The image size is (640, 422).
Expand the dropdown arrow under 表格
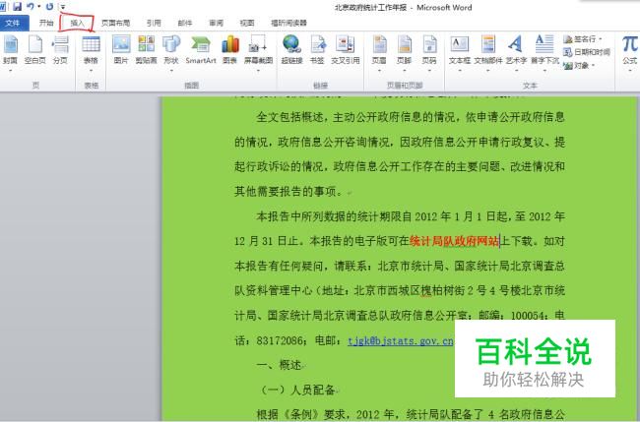click(91, 71)
